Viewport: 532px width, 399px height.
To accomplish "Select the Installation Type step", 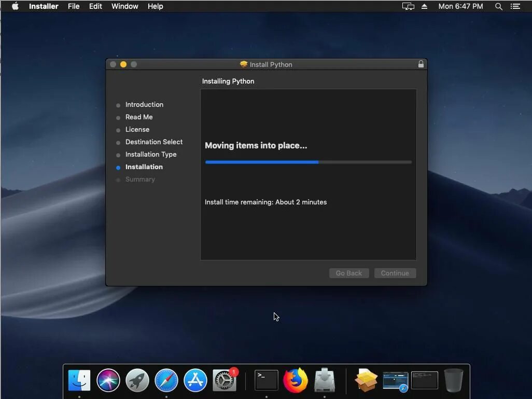I will tap(151, 155).
